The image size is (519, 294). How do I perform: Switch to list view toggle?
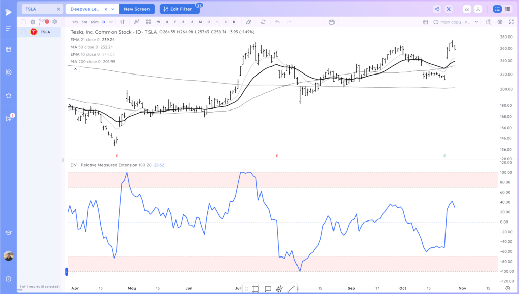point(497,9)
